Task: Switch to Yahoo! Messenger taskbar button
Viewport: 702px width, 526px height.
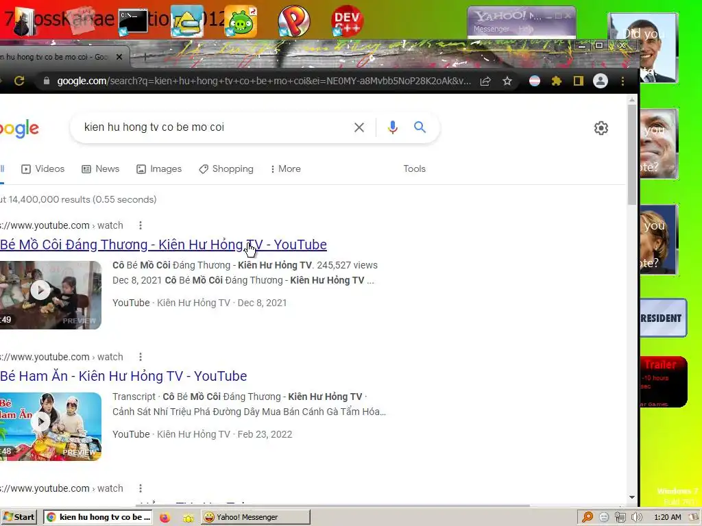Action: [x=255, y=517]
